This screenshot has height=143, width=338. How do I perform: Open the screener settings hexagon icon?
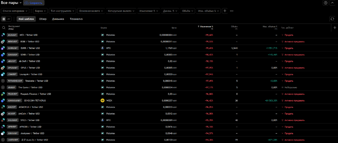point(326,3)
